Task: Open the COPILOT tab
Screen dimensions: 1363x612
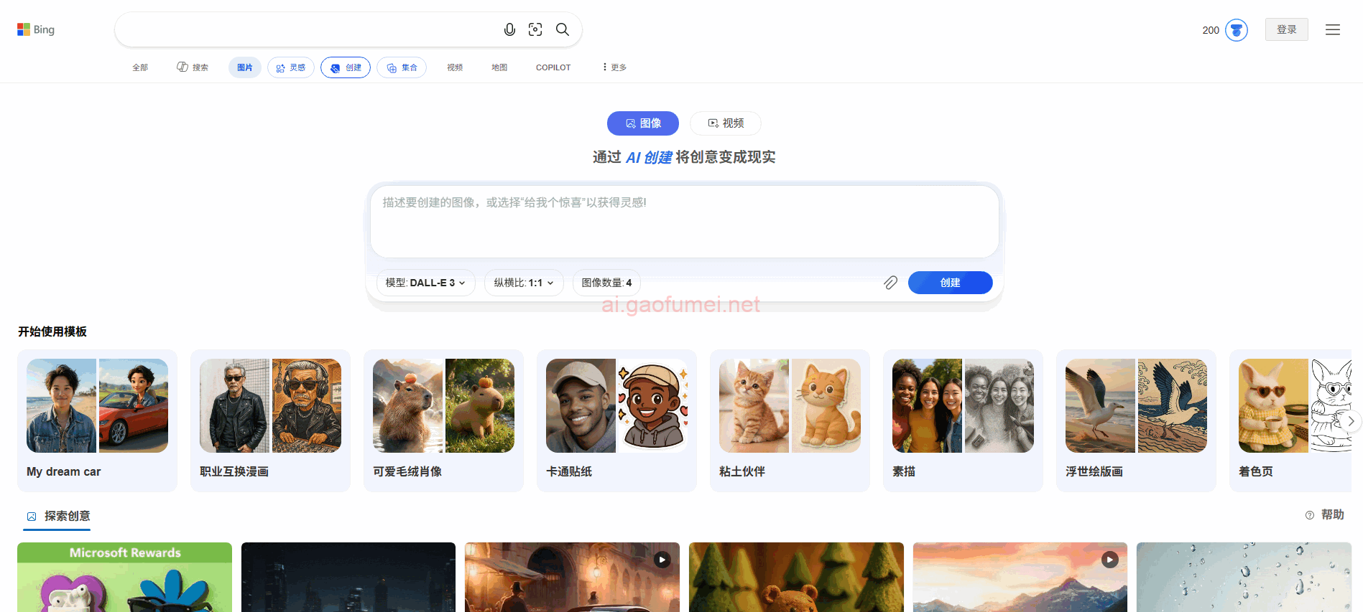Action: [553, 67]
